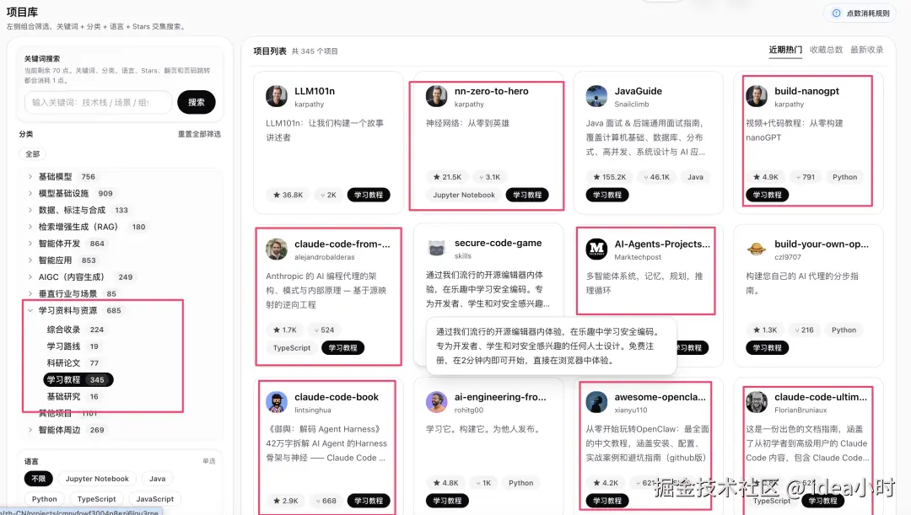911x515 pixels.
Task: Click the 1.3K star count on build-your-own-op
Action: [x=765, y=330]
